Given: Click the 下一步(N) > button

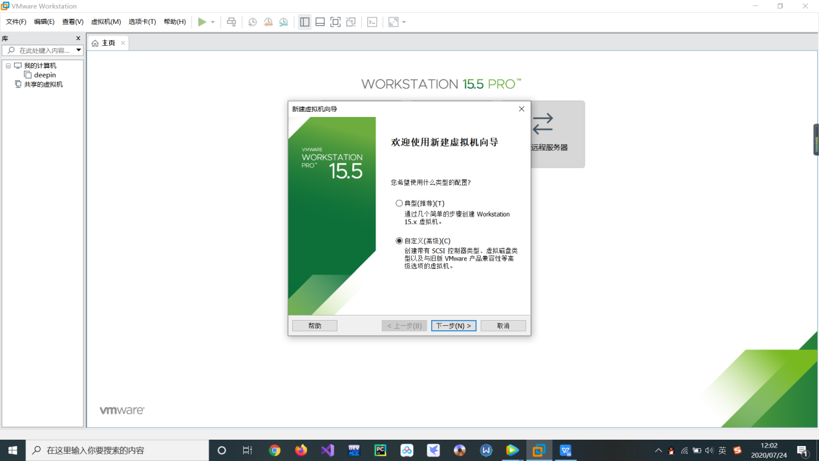Looking at the screenshot, I should point(454,326).
